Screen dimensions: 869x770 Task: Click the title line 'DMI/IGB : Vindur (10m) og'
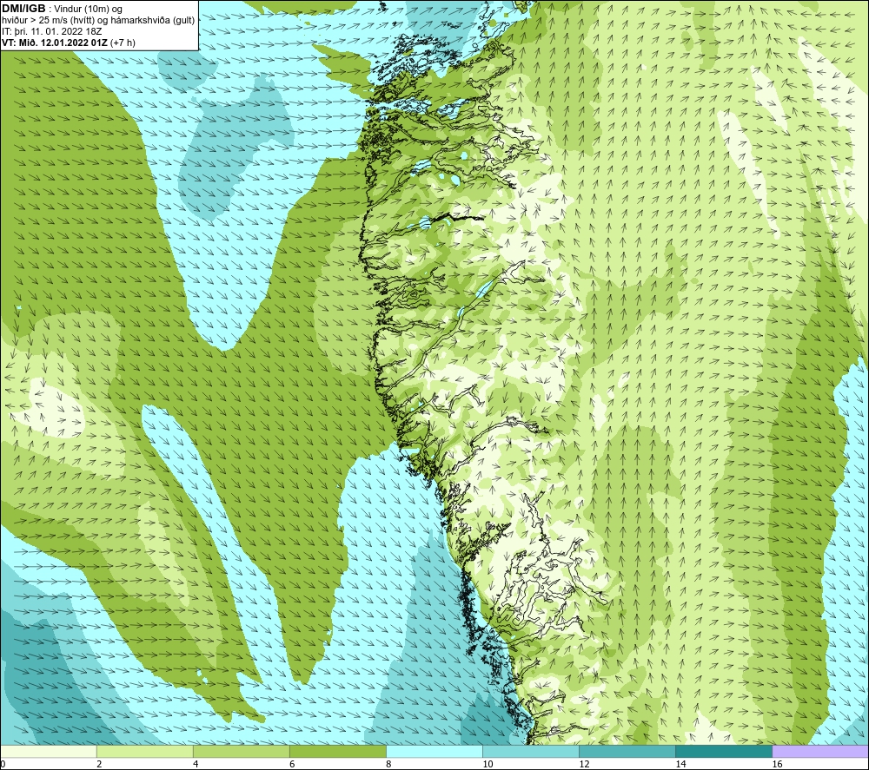click(x=63, y=9)
